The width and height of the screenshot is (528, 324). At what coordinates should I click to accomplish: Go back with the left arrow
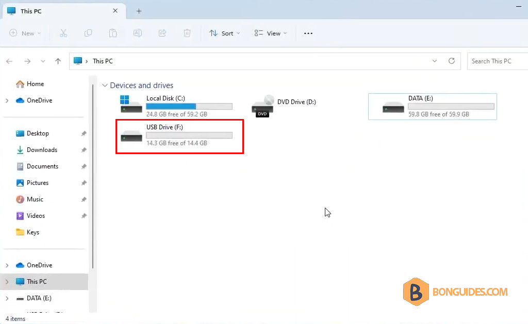coord(9,61)
